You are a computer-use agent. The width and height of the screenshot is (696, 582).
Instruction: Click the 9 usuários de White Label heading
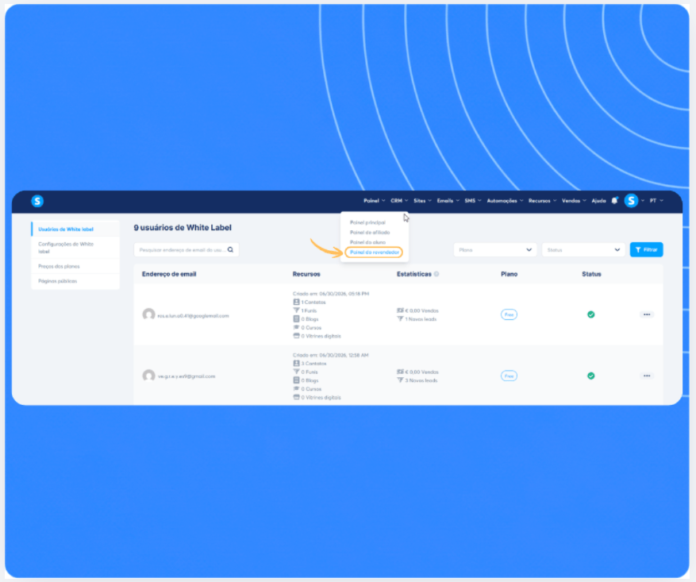tap(183, 227)
